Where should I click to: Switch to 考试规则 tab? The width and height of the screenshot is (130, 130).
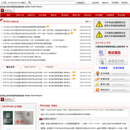(49, 67)
